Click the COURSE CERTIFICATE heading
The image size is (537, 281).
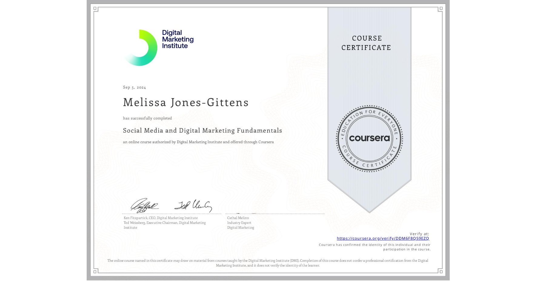coord(366,43)
